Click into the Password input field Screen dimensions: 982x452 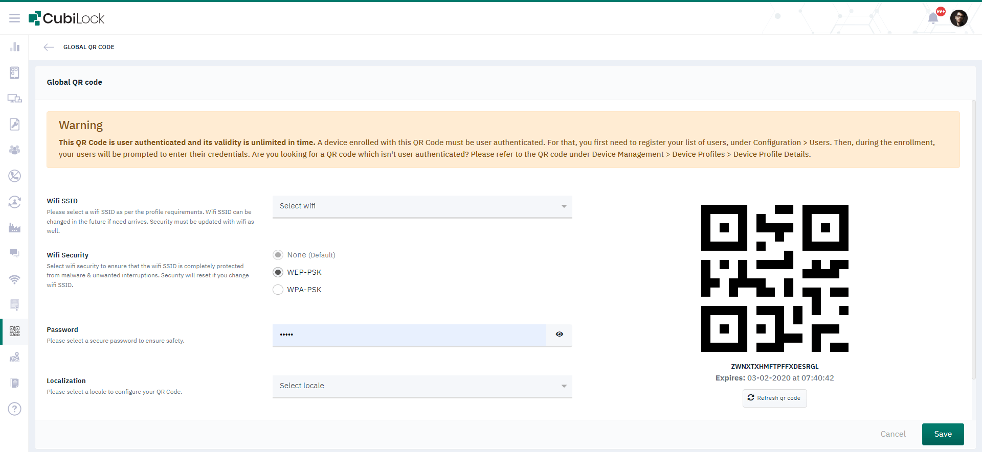(409, 335)
